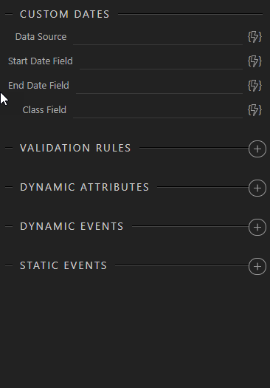270x388 pixels.
Task: Focus the End Date Field input
Action: click(159, 86)
